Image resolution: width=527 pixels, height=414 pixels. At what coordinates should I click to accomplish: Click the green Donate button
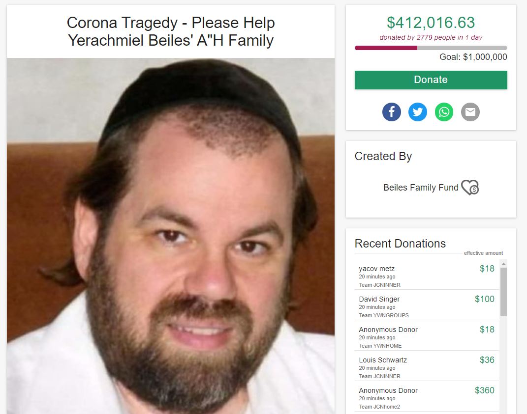[431, 80]
